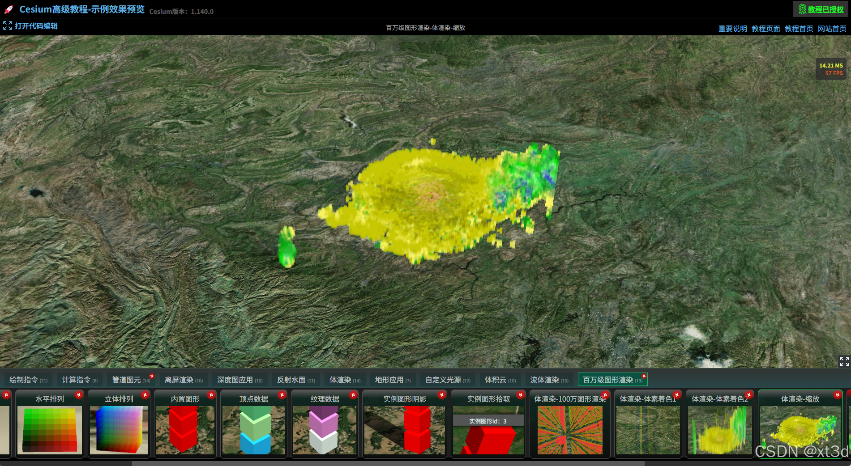This screenshot has height=466, width=851.
Task: Open the 水平排列 example thumbnail
Action: 50,424
